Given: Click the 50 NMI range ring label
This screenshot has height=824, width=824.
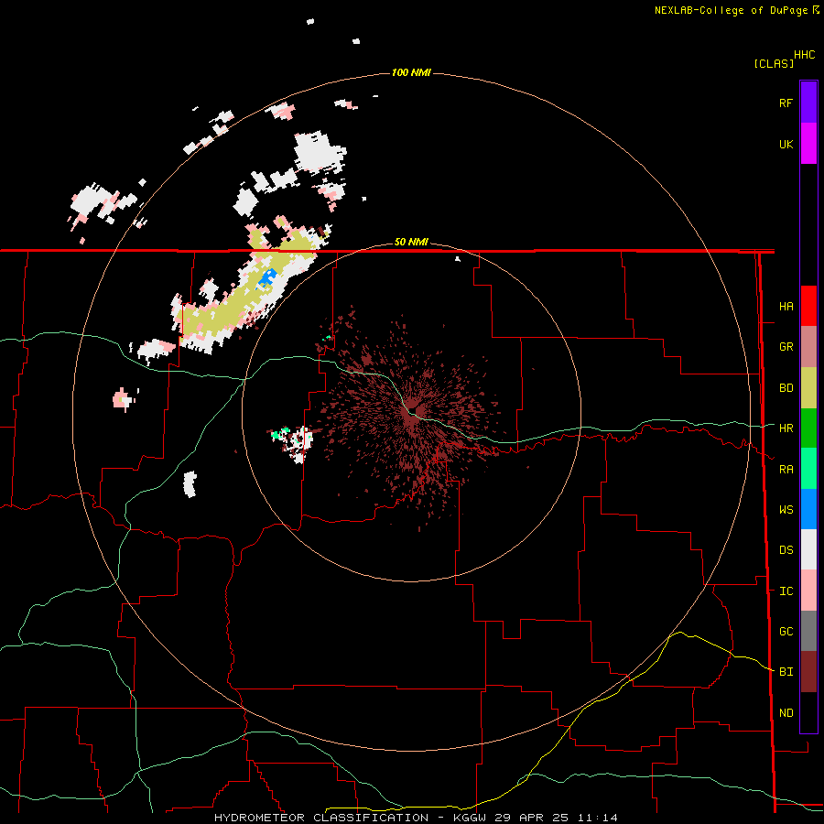Looking at the screenshot, I should [x=411, y=243].
